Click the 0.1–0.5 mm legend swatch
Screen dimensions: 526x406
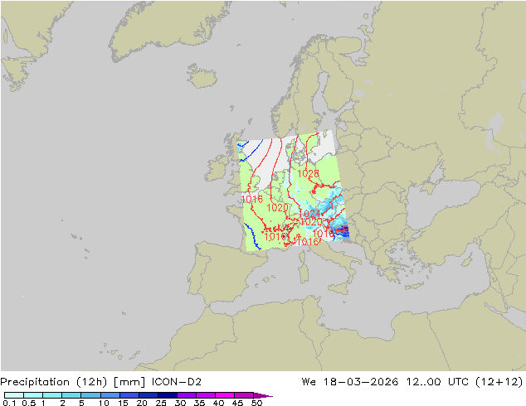(14, 395)
